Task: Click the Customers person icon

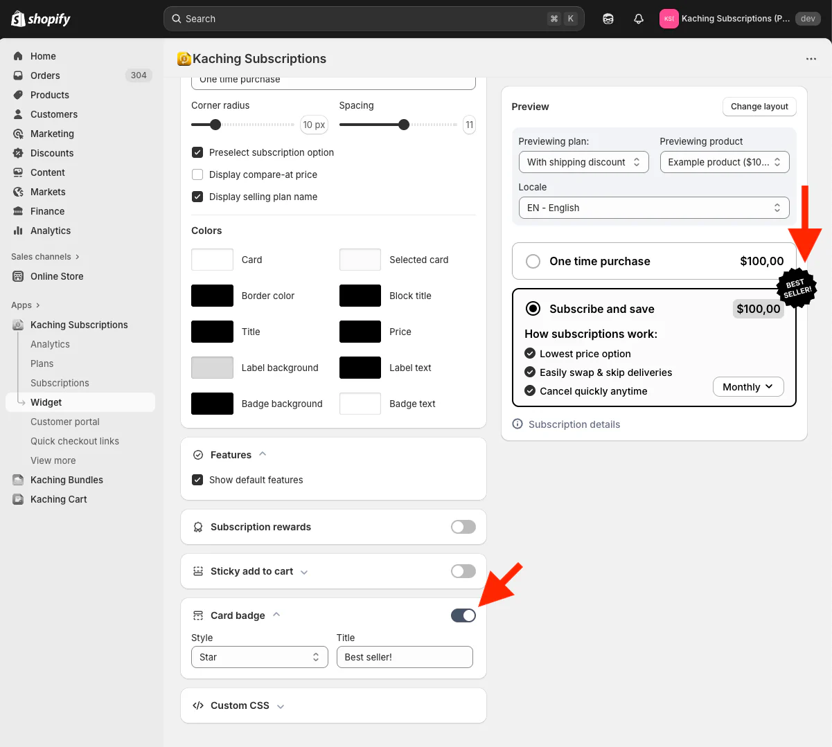Action: (x=18, y=114)
